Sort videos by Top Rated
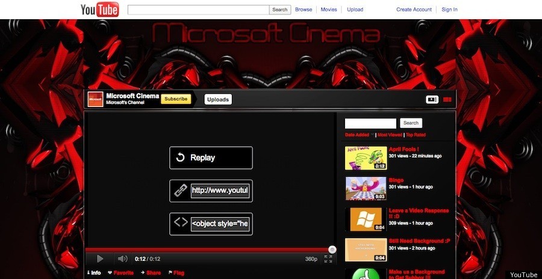This screenshot has width=542, height=279. tap(416, 135)
